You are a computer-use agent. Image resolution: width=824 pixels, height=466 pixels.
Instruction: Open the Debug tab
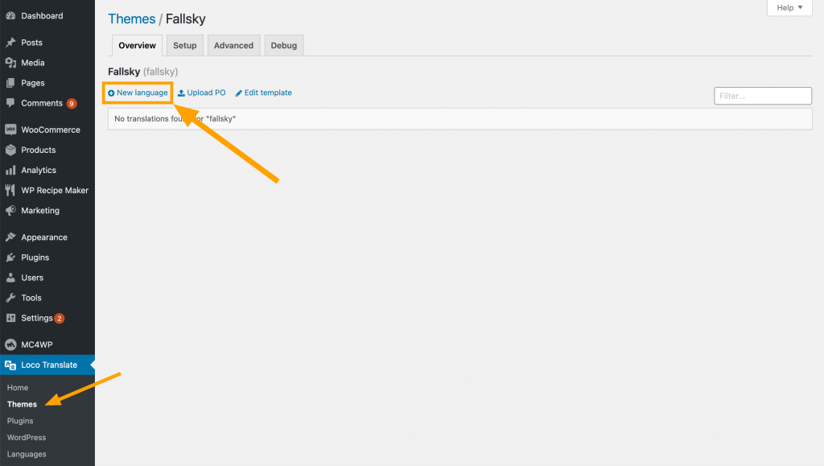click(x=283, y=46)
